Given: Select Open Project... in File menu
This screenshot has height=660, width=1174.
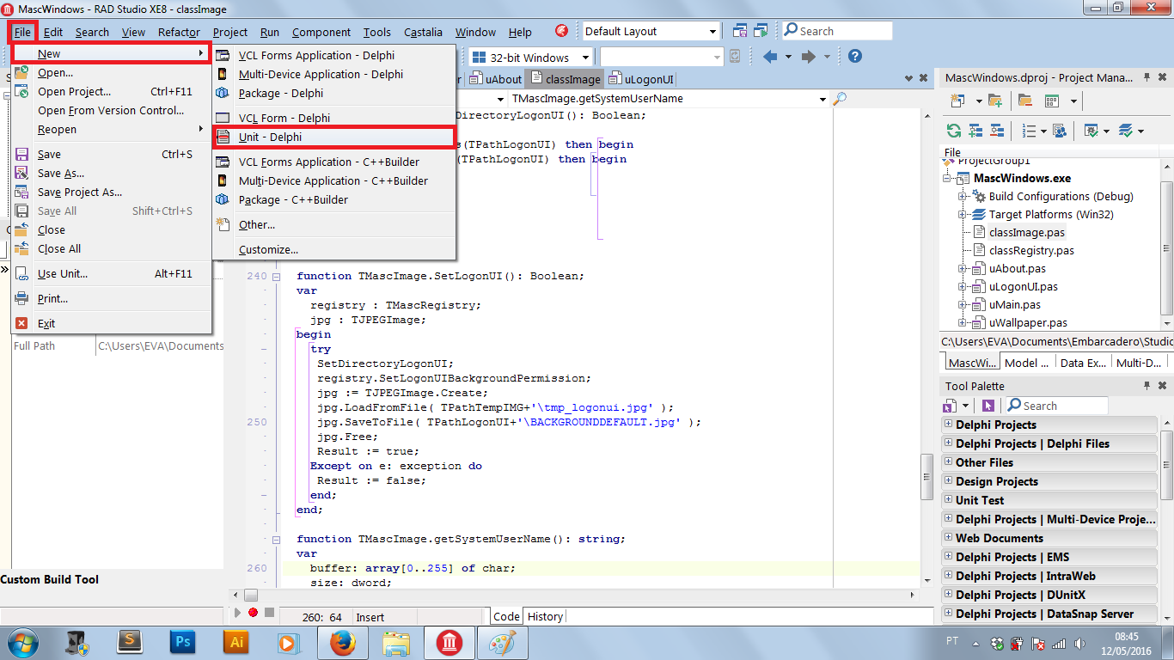Looking at the screenshot, I should coord(112,91).
